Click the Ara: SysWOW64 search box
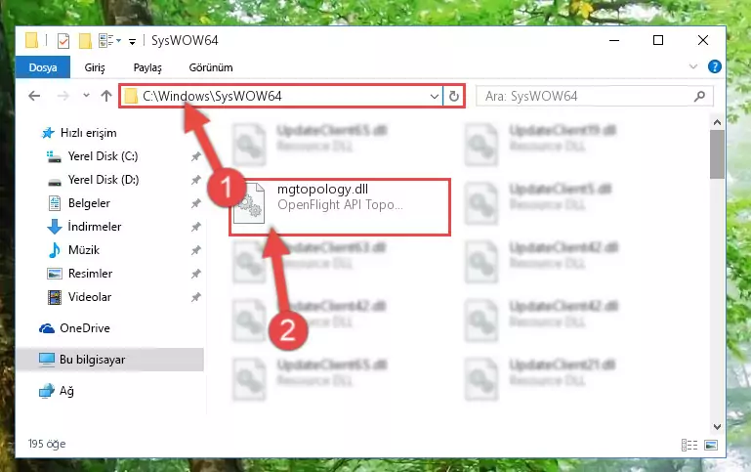751x472 pixels. coord(595,97)
